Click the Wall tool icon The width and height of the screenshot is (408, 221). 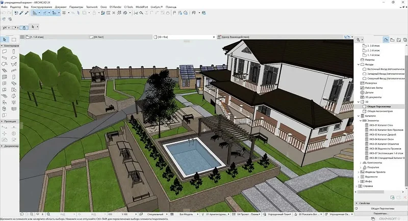point(5,51)
